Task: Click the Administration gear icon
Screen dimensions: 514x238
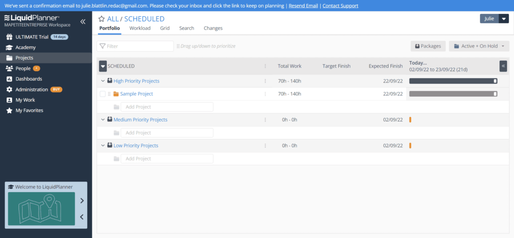Action: click(9, 89)
